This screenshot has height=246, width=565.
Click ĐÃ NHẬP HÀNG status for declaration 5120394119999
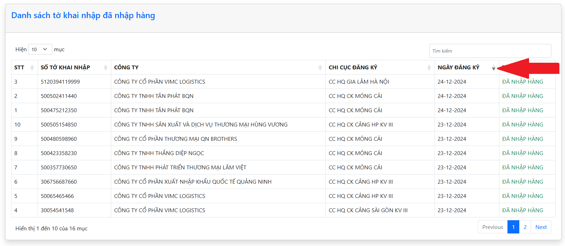pos(522,82)
